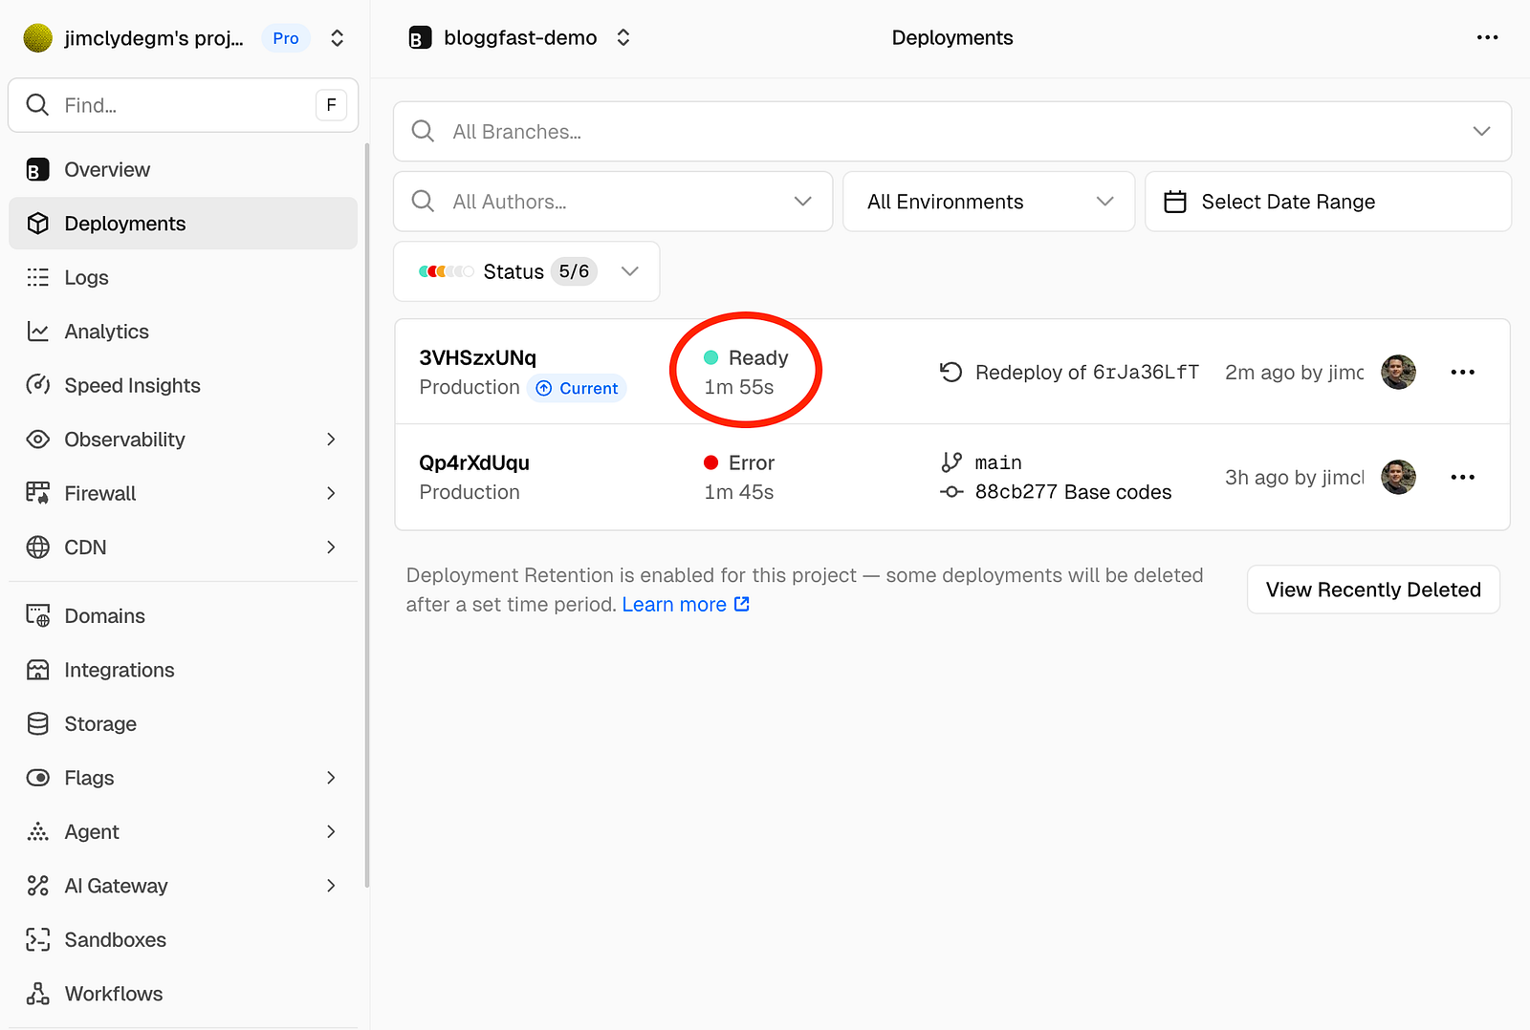This screenshot has height=1030, width=1530.
Task: Click the sidebar vertical scrollbar
Action: coord(367,516)
